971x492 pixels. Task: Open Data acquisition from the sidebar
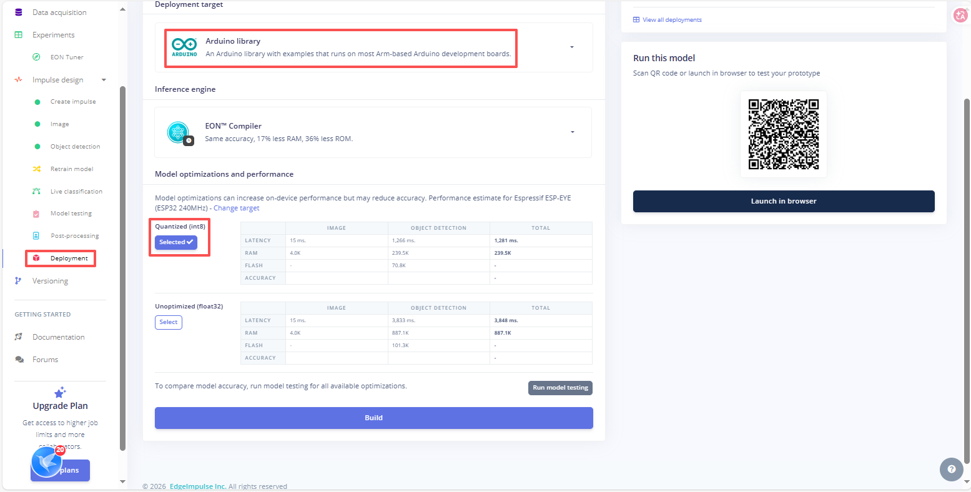click(59, 12)
